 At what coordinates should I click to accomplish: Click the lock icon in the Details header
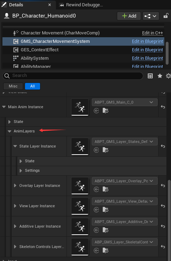pyautogui.click(x=166, y=16)
